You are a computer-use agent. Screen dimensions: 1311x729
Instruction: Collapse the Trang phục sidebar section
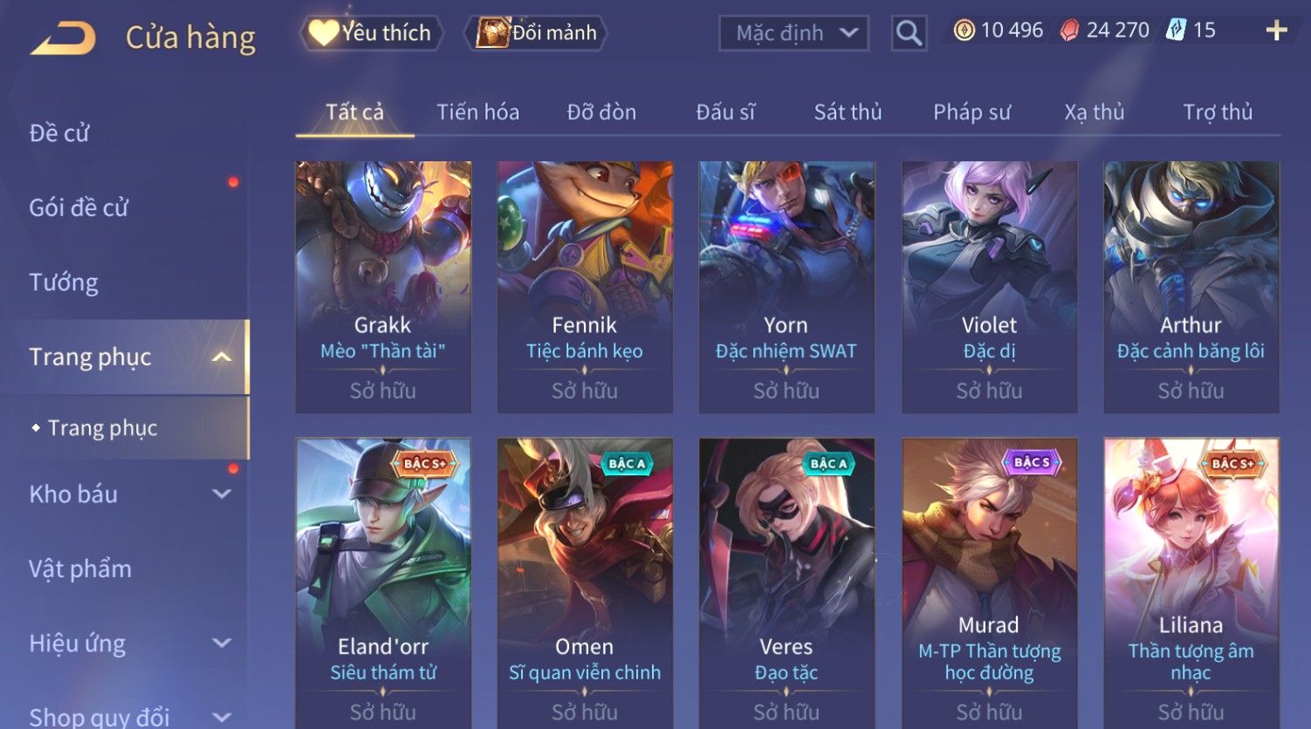click(x=222, y=357)
